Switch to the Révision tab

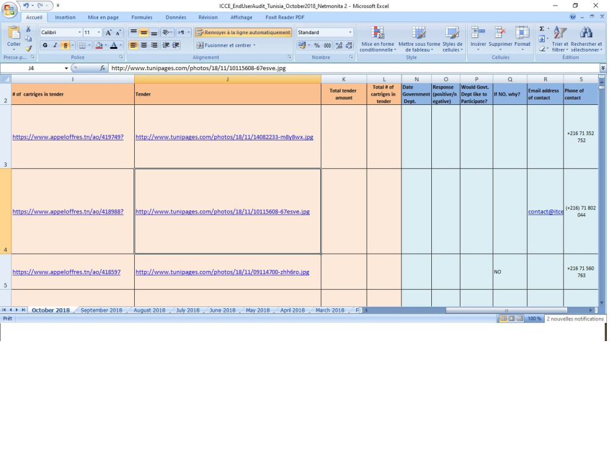click(208, 17)
